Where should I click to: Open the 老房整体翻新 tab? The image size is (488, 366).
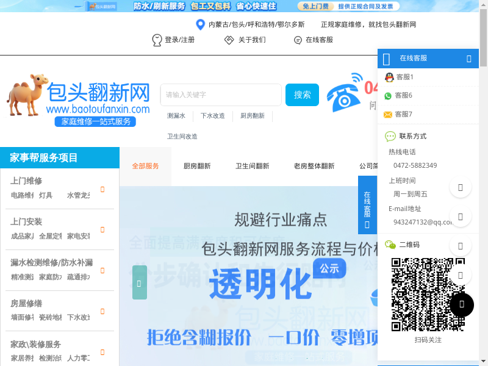coord(314,166)
